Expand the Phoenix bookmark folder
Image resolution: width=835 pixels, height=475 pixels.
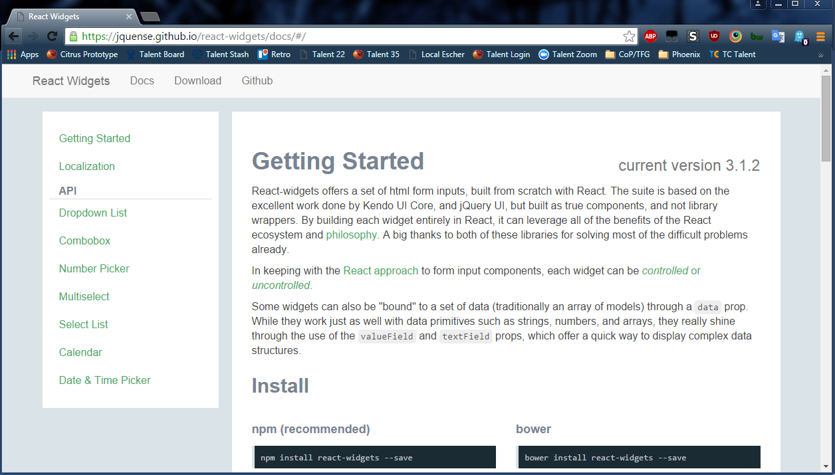tap(679, 54)
